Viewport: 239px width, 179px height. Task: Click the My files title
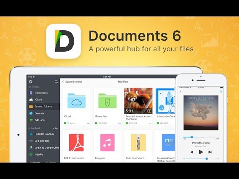(x=123, y=82)
